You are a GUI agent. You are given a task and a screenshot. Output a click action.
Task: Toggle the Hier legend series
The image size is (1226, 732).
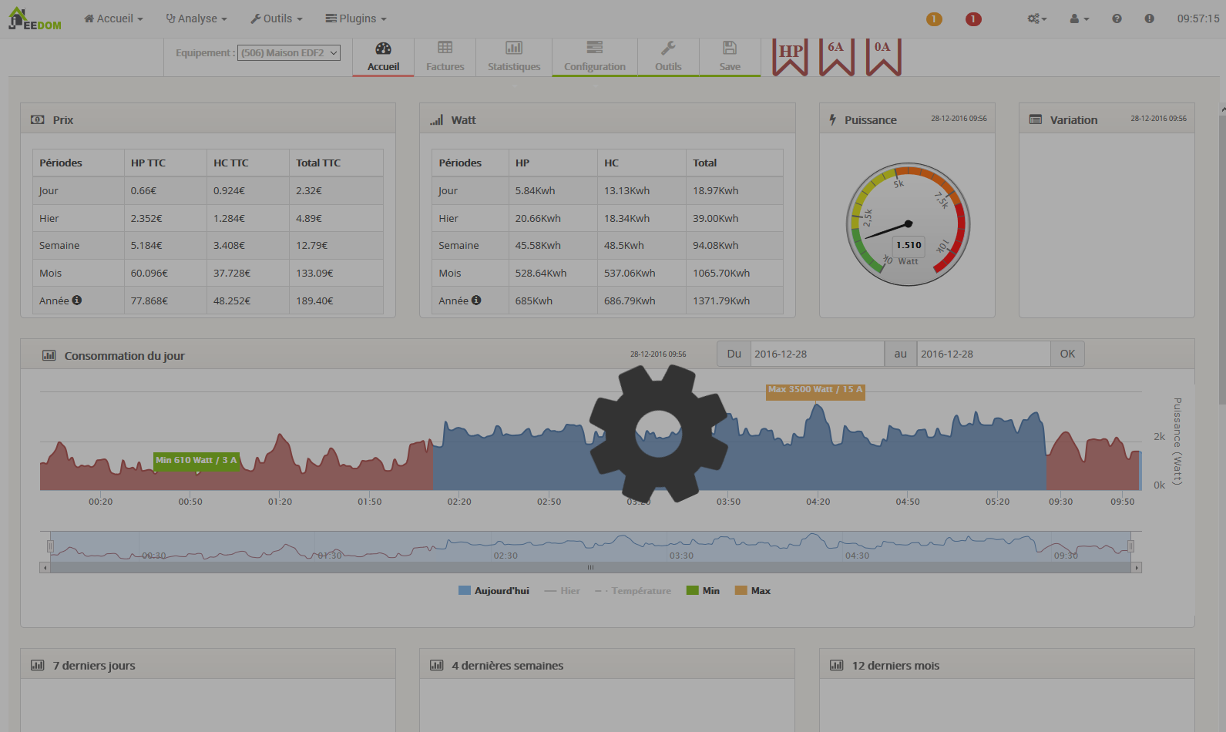click(562, 591)
